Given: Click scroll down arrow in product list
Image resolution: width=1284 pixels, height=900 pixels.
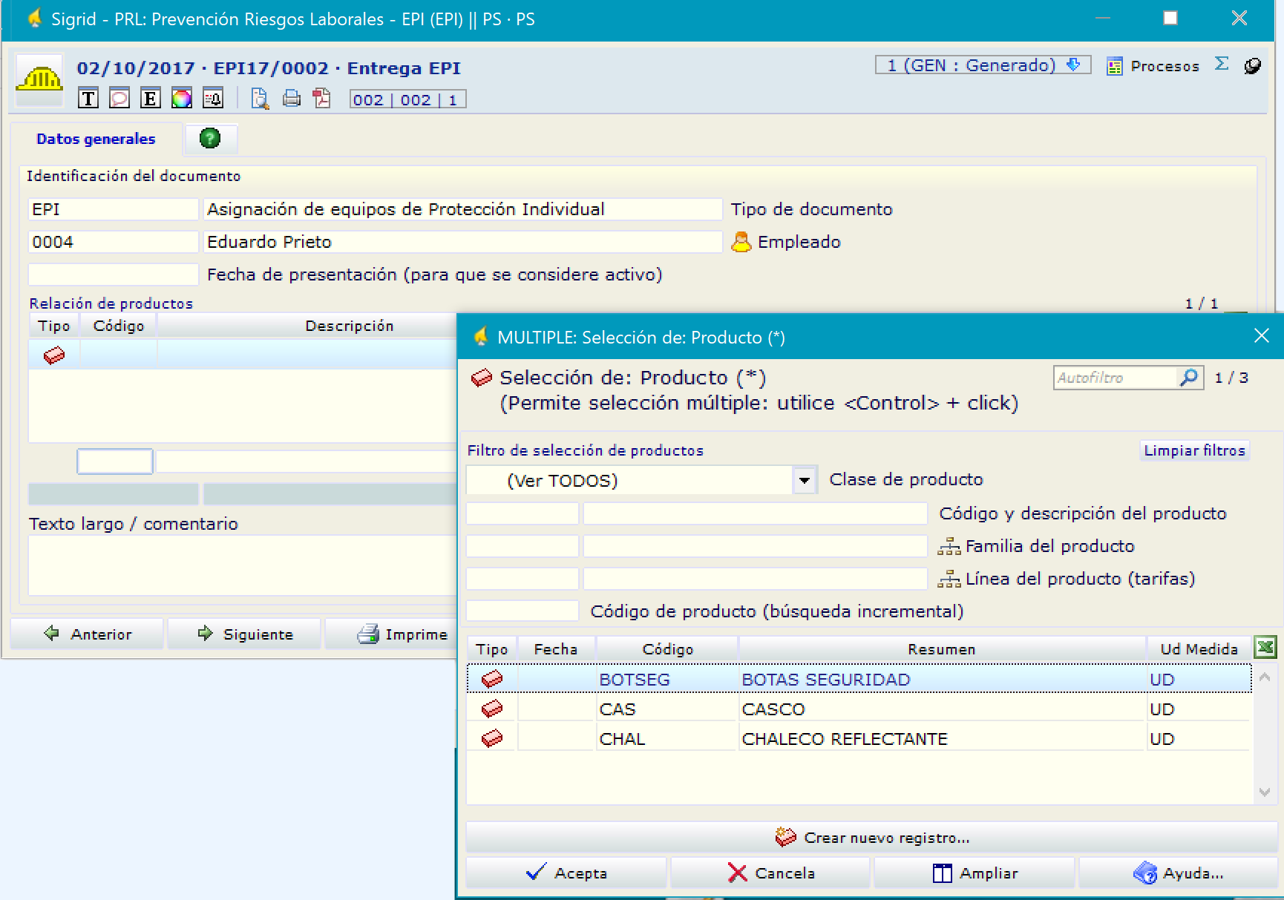Looking at the screenshot, I should click(x=1265, y=792).
